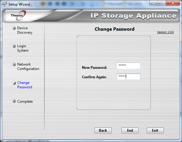This screenshot has width=182, height=142.
Task: Select the Device Discovery step bullet
Action: click(x=14, y=28)
